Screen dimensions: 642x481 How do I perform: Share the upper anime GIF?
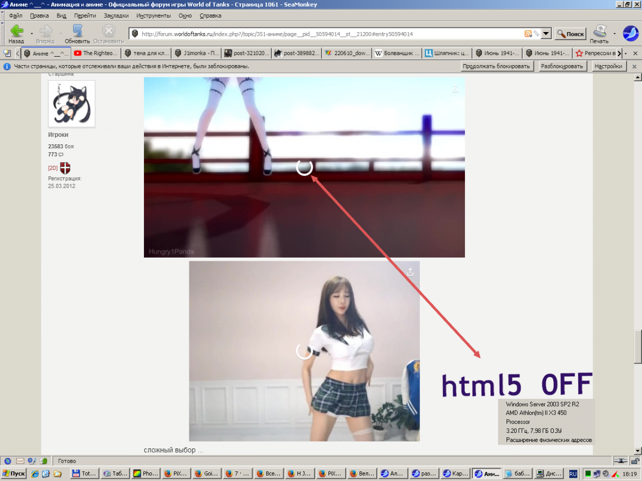click(455, 89)
